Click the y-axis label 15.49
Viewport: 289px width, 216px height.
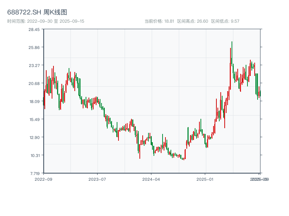[x=34, y=120]
